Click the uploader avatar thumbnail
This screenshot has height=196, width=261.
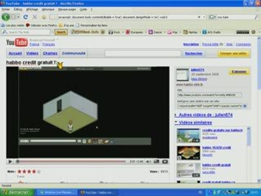point(183,75)
